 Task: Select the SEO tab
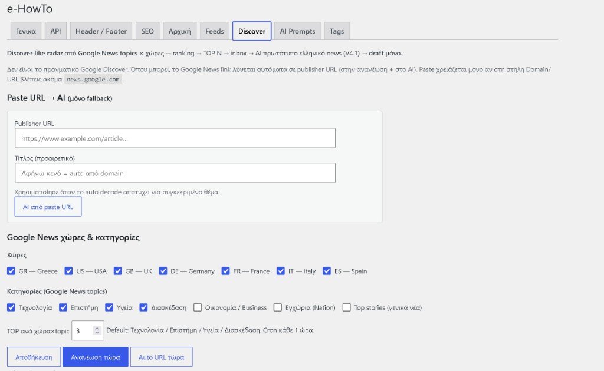pyautogui.click(x=147, y=31)
